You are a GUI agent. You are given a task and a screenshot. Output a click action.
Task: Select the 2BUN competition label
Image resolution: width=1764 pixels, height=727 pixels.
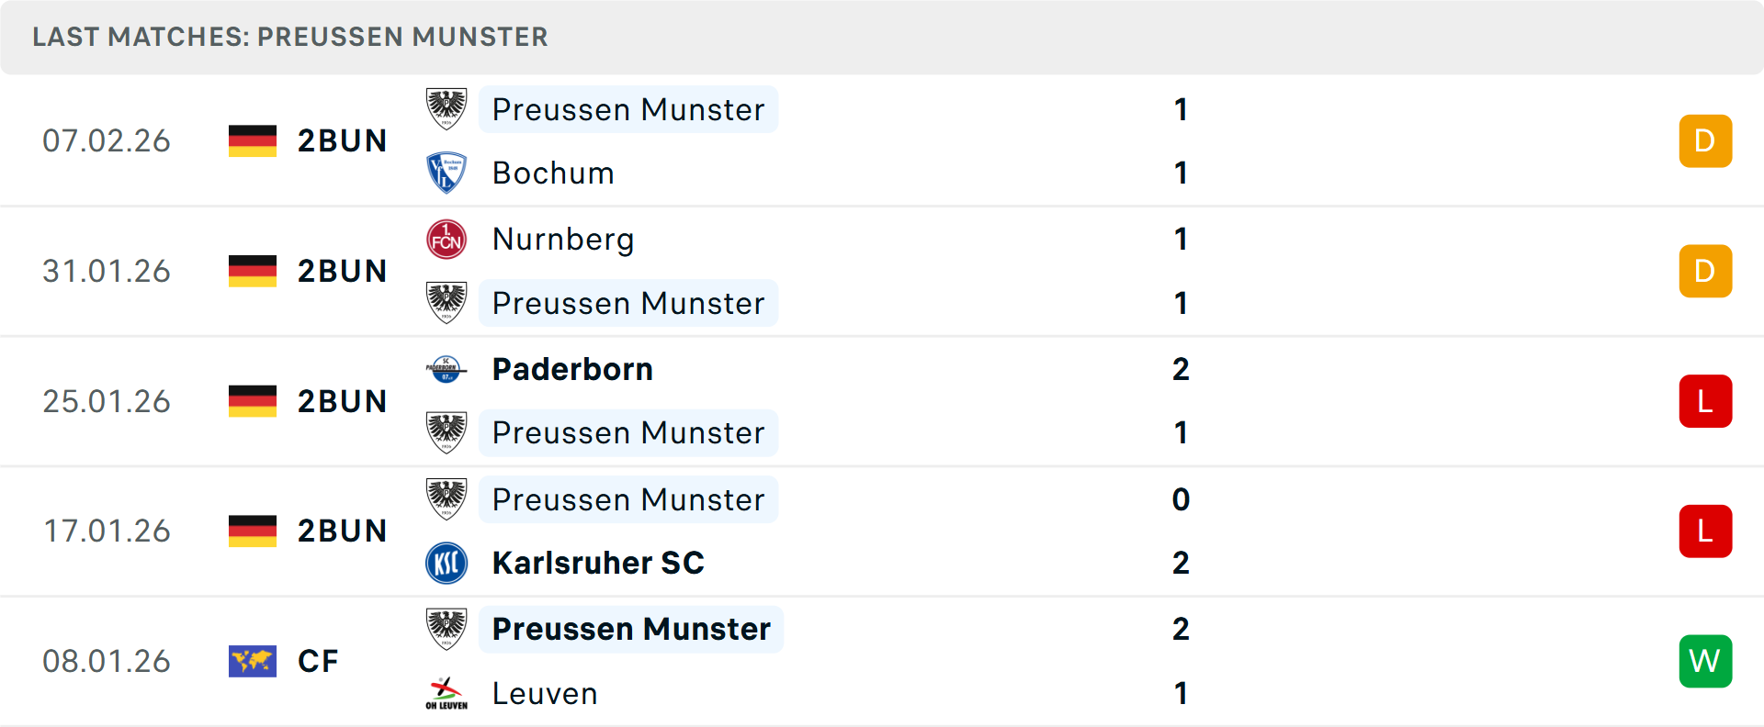[343, 140]
